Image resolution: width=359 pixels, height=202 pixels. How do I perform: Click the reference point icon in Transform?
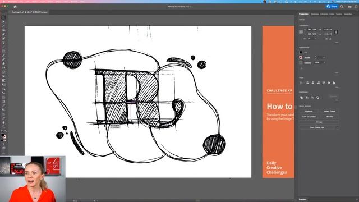[x=301, y=32]
